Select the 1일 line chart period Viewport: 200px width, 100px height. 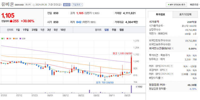(x=18, y=30)
